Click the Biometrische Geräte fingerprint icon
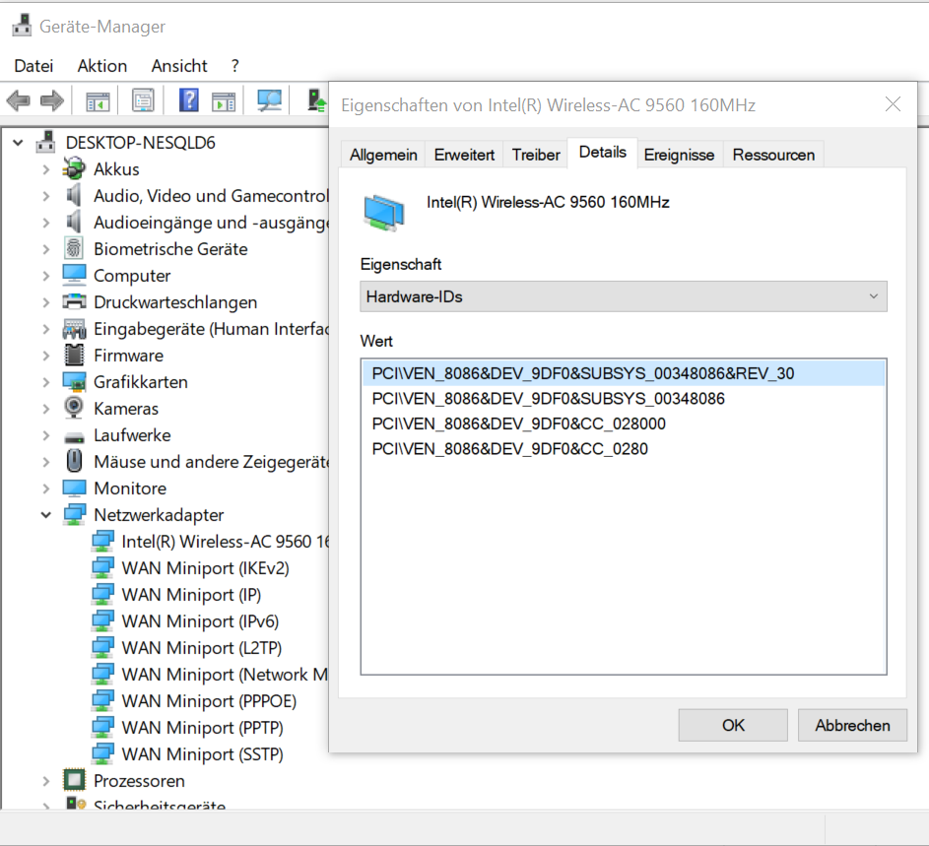This screenshot has width=929, height=846. coord(74,248)
